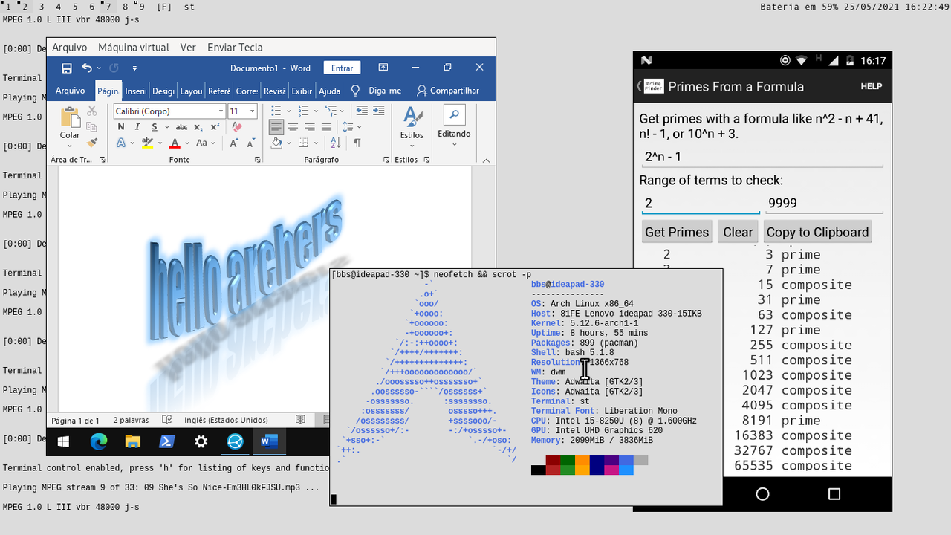Open the font size 11 dropdown
The height and width of the screenshot is (535, 951).
[x=253, y=111]
